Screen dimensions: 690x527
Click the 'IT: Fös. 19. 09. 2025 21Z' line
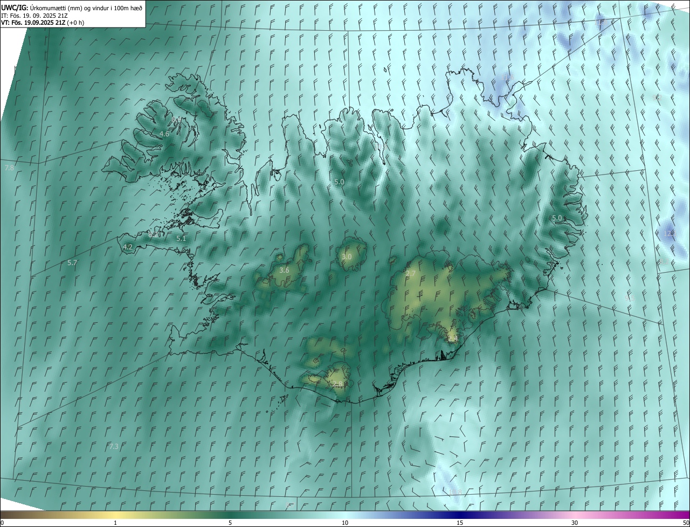pyautogui.click(x=34, y=15)
